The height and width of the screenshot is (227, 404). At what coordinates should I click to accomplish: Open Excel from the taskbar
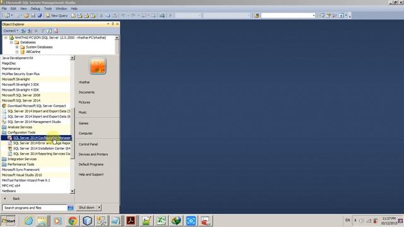click(x=161, y=221)
